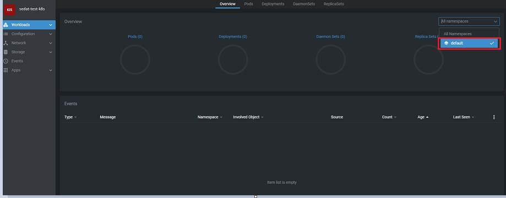Click the Storage disk icon
Screen dimensions: 506x198
click(6, 52)
